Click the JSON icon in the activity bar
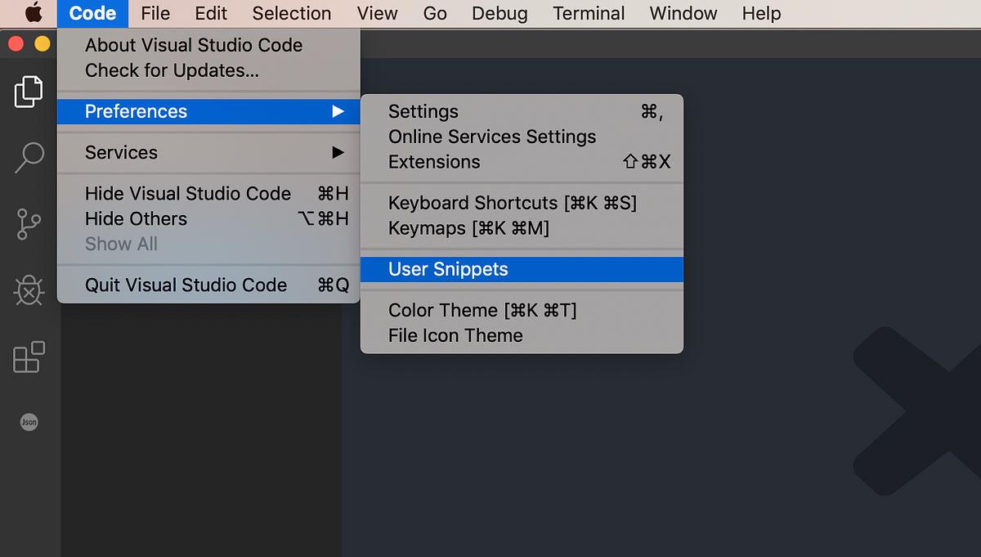The height and width of the screenshot is (557, 981). pyautogui.click(x=29, y=422)
